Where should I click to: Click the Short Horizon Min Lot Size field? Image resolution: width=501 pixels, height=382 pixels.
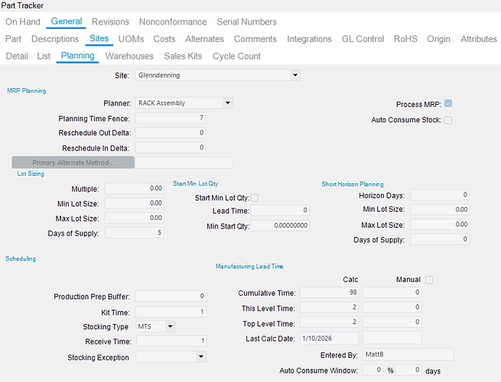440,209
